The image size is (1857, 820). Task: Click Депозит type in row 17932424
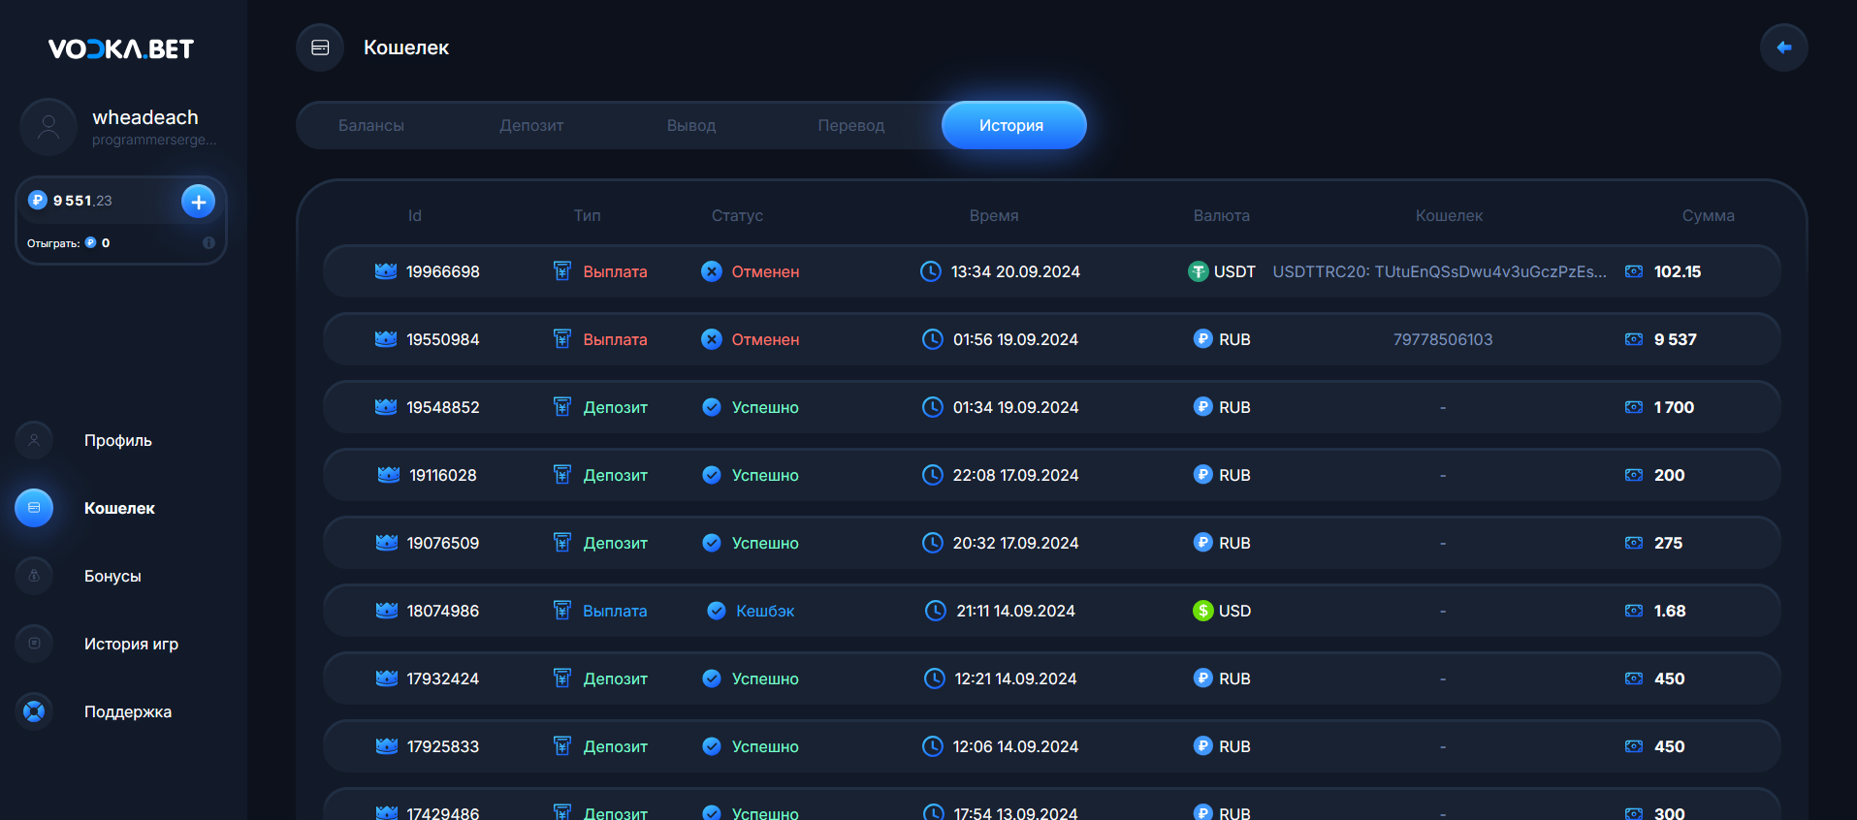pos(615,678)
